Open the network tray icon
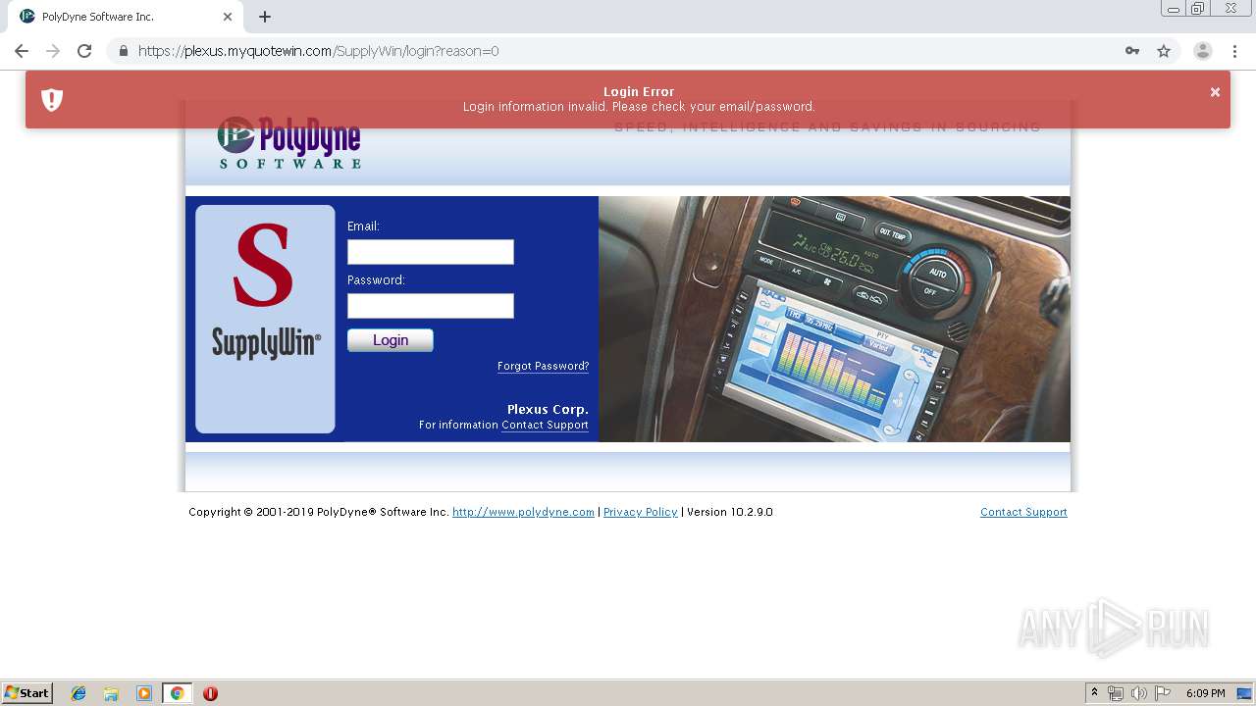The width and height of the screenshot is (1256, 706). (1116, 693)
